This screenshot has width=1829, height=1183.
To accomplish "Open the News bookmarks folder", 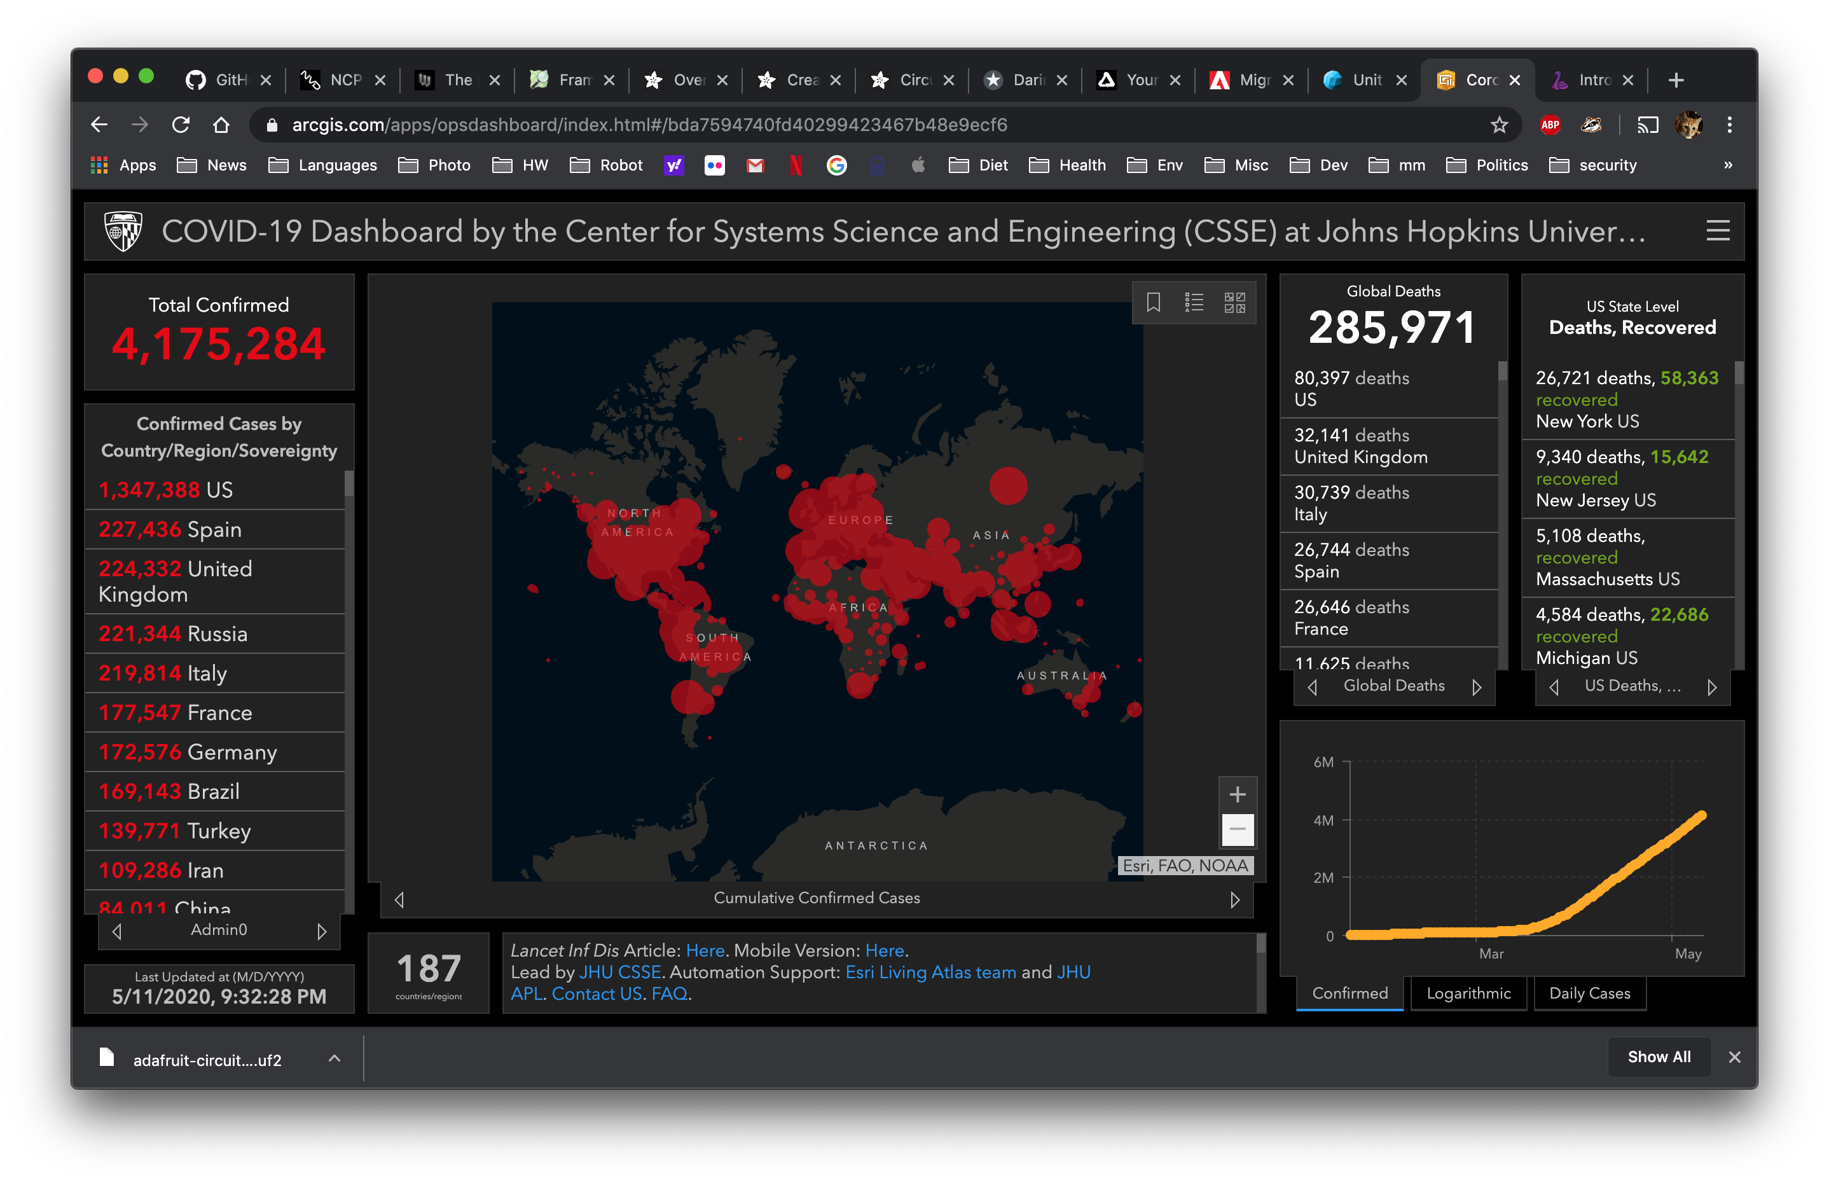I will pos(211,165).
